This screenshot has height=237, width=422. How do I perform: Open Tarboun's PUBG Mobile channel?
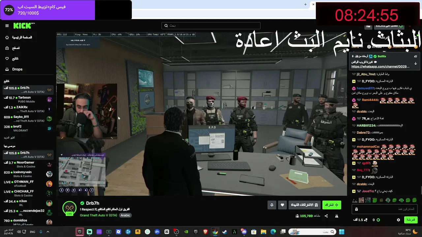point(28,99)
